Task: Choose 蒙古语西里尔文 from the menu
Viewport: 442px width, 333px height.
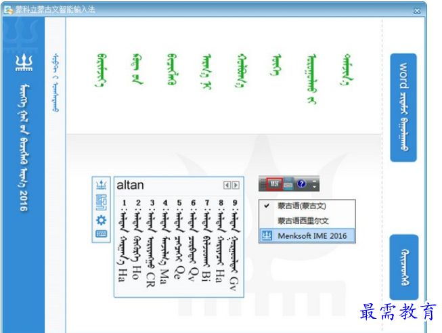Action: [x=307, y=221]
